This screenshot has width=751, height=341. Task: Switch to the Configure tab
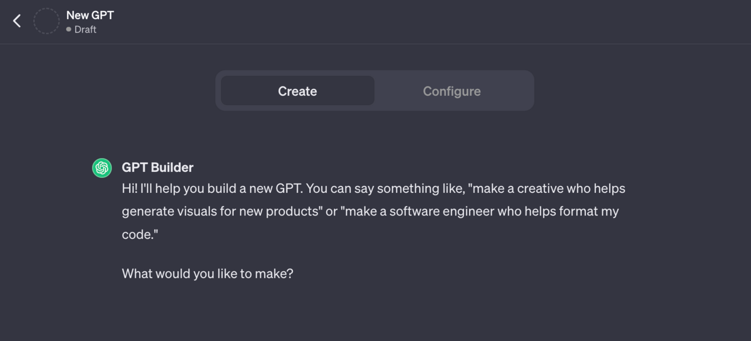pos(452,91)
